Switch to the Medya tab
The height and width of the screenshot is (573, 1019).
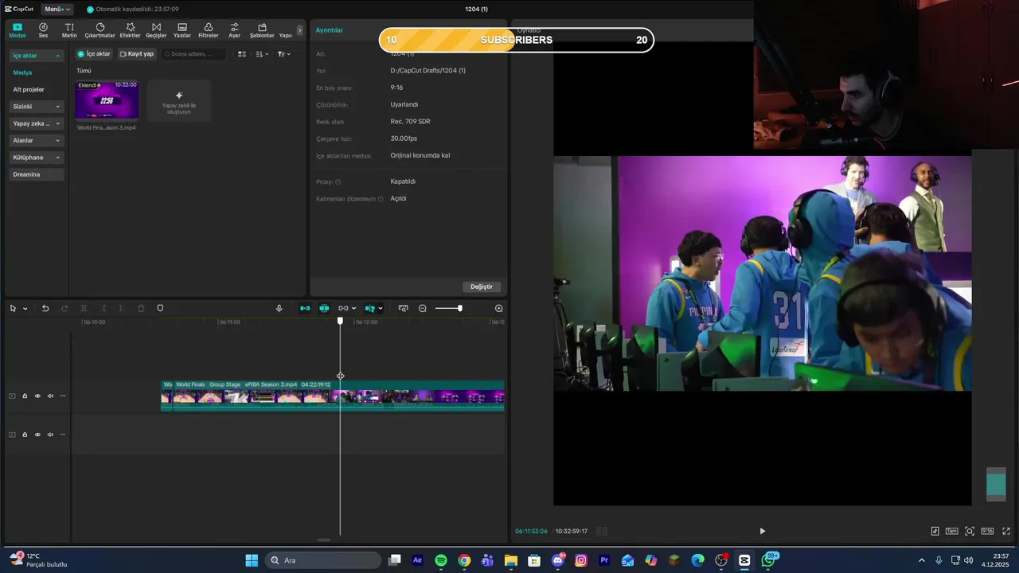17,30
